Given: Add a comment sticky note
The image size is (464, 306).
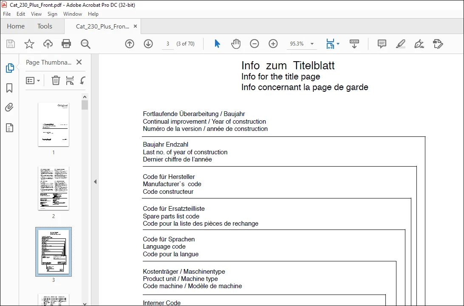Looking at the screenshot, I should [382, 44].
